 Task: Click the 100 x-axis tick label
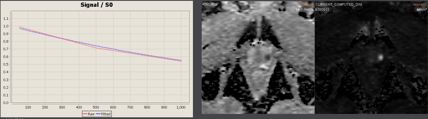28,107
